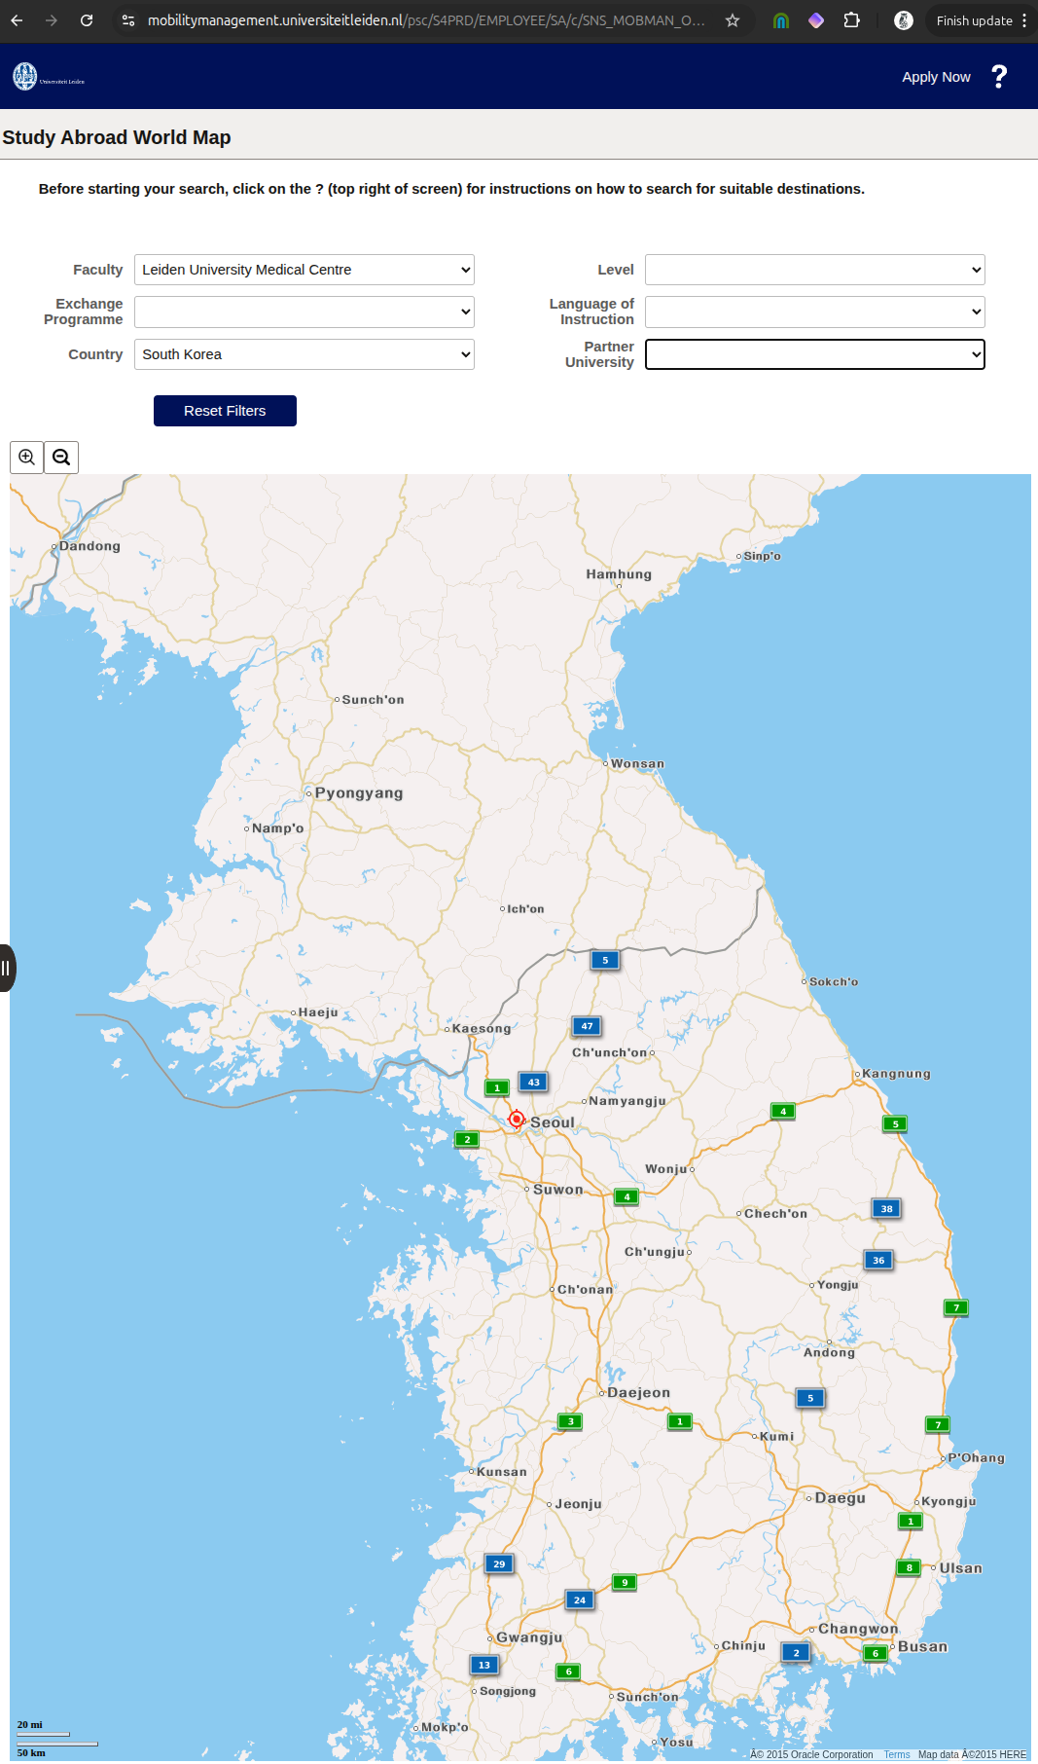Reload the page with the refresh icon
This screenshot has width=1038, height=1764.
[87, 20]
